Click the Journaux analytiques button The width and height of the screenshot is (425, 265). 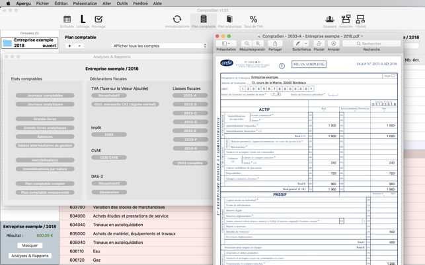pos(45,104)
